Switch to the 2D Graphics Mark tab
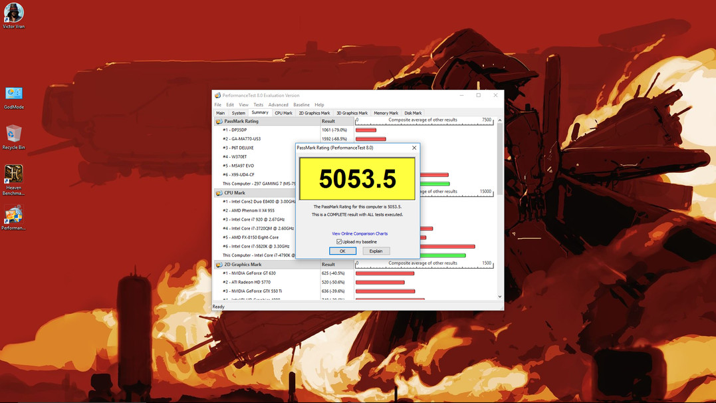This screenshot has width=716, height=403. pyautogui.click(x=314, y=113)
